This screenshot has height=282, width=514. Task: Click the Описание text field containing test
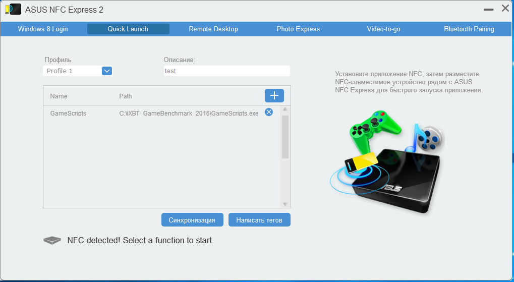[x=227, y=71]
